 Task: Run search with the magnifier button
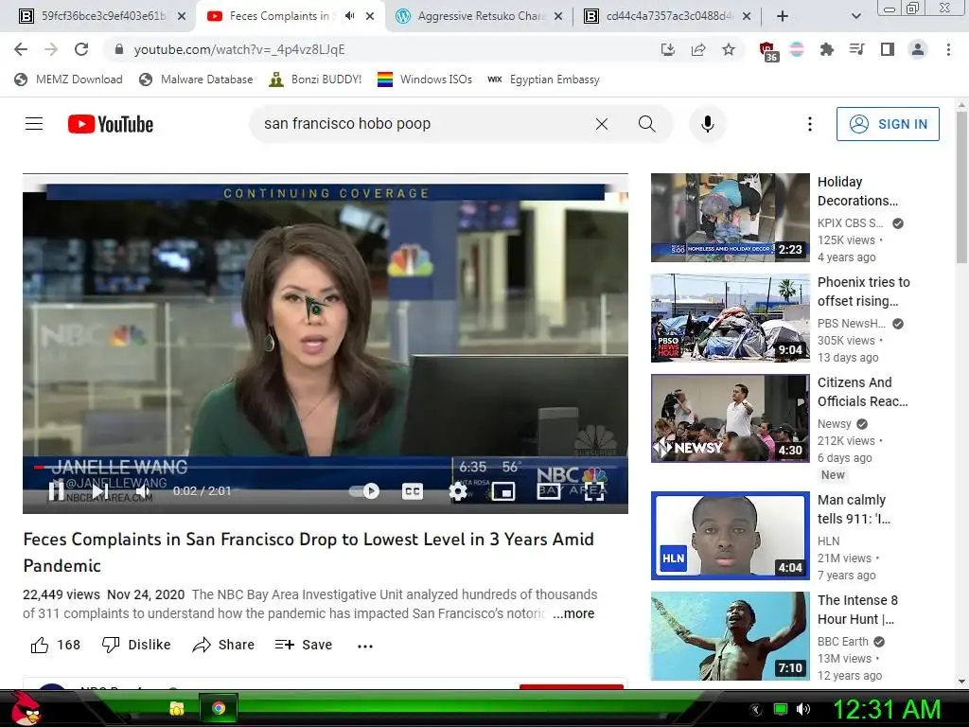(646, 124)
